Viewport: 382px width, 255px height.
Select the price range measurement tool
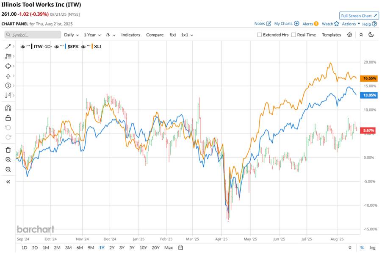click(8, 95)
